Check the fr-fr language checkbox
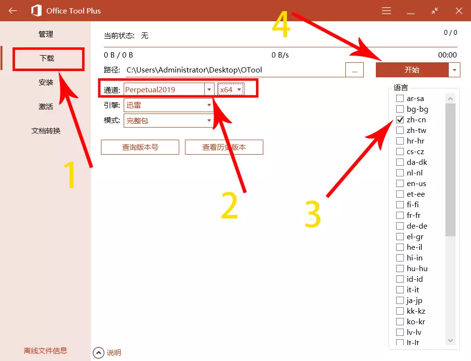The height and width of the screenshot is (361, 471). 400,215
